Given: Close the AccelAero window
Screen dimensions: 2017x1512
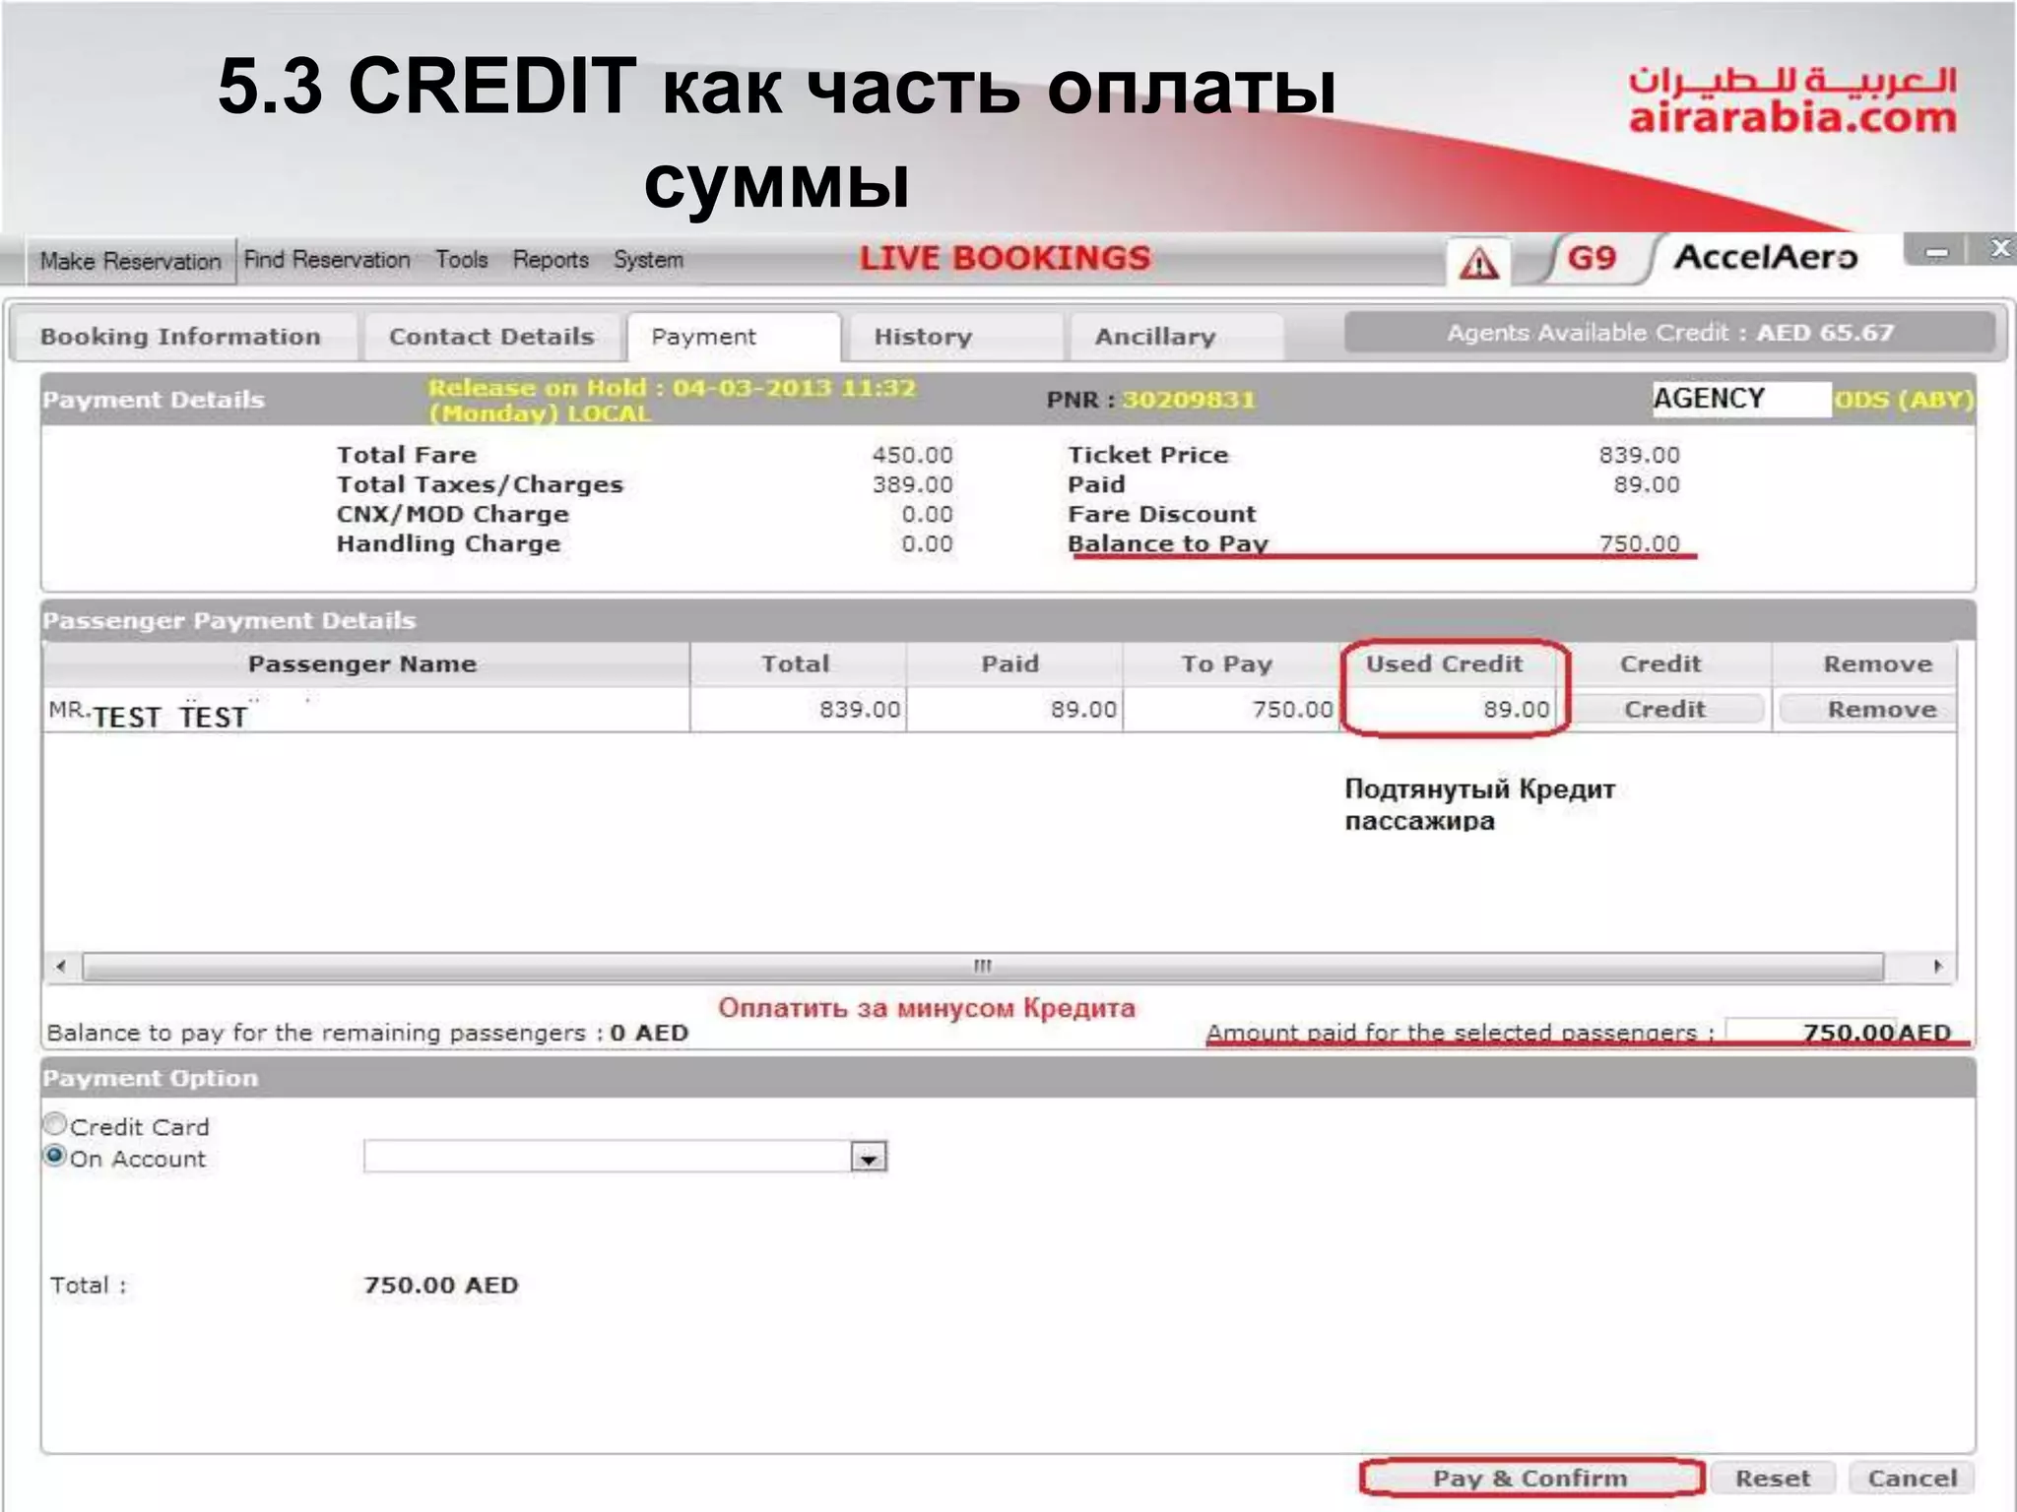Looking at the screenshot, I should 1998,249.
